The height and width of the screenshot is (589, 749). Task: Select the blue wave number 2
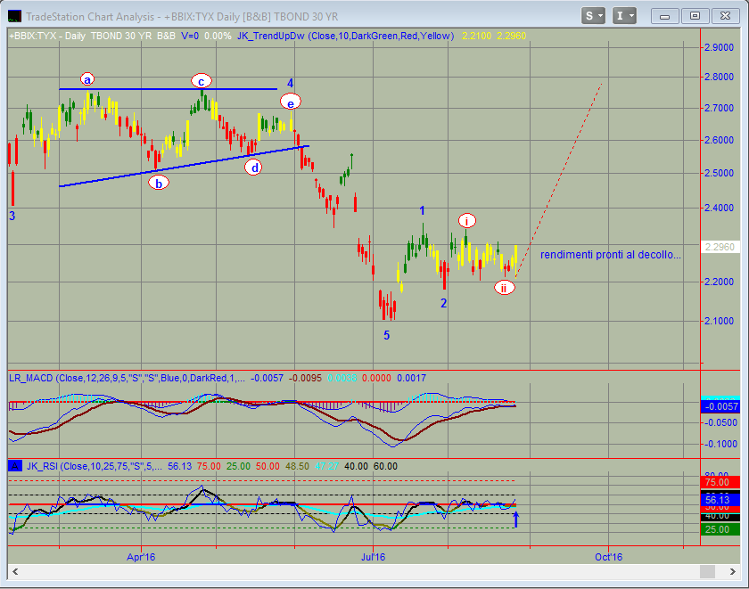click(x=443, y=303)
